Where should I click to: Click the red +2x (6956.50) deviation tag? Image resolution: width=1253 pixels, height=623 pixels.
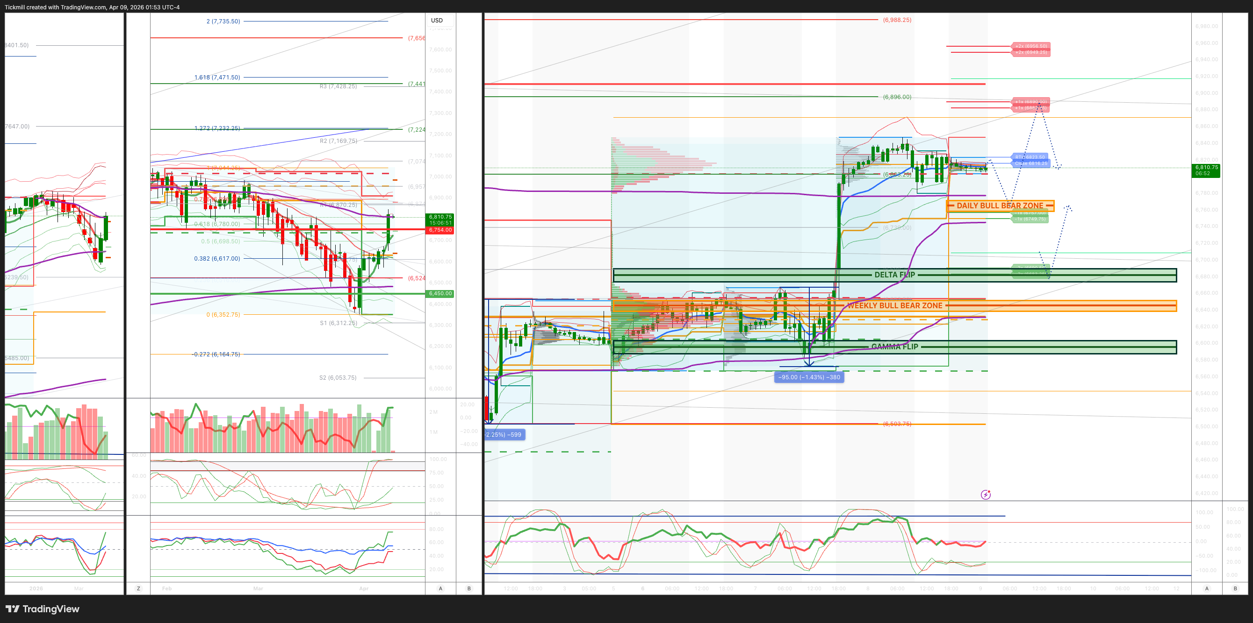click(x=1031, y=46)
